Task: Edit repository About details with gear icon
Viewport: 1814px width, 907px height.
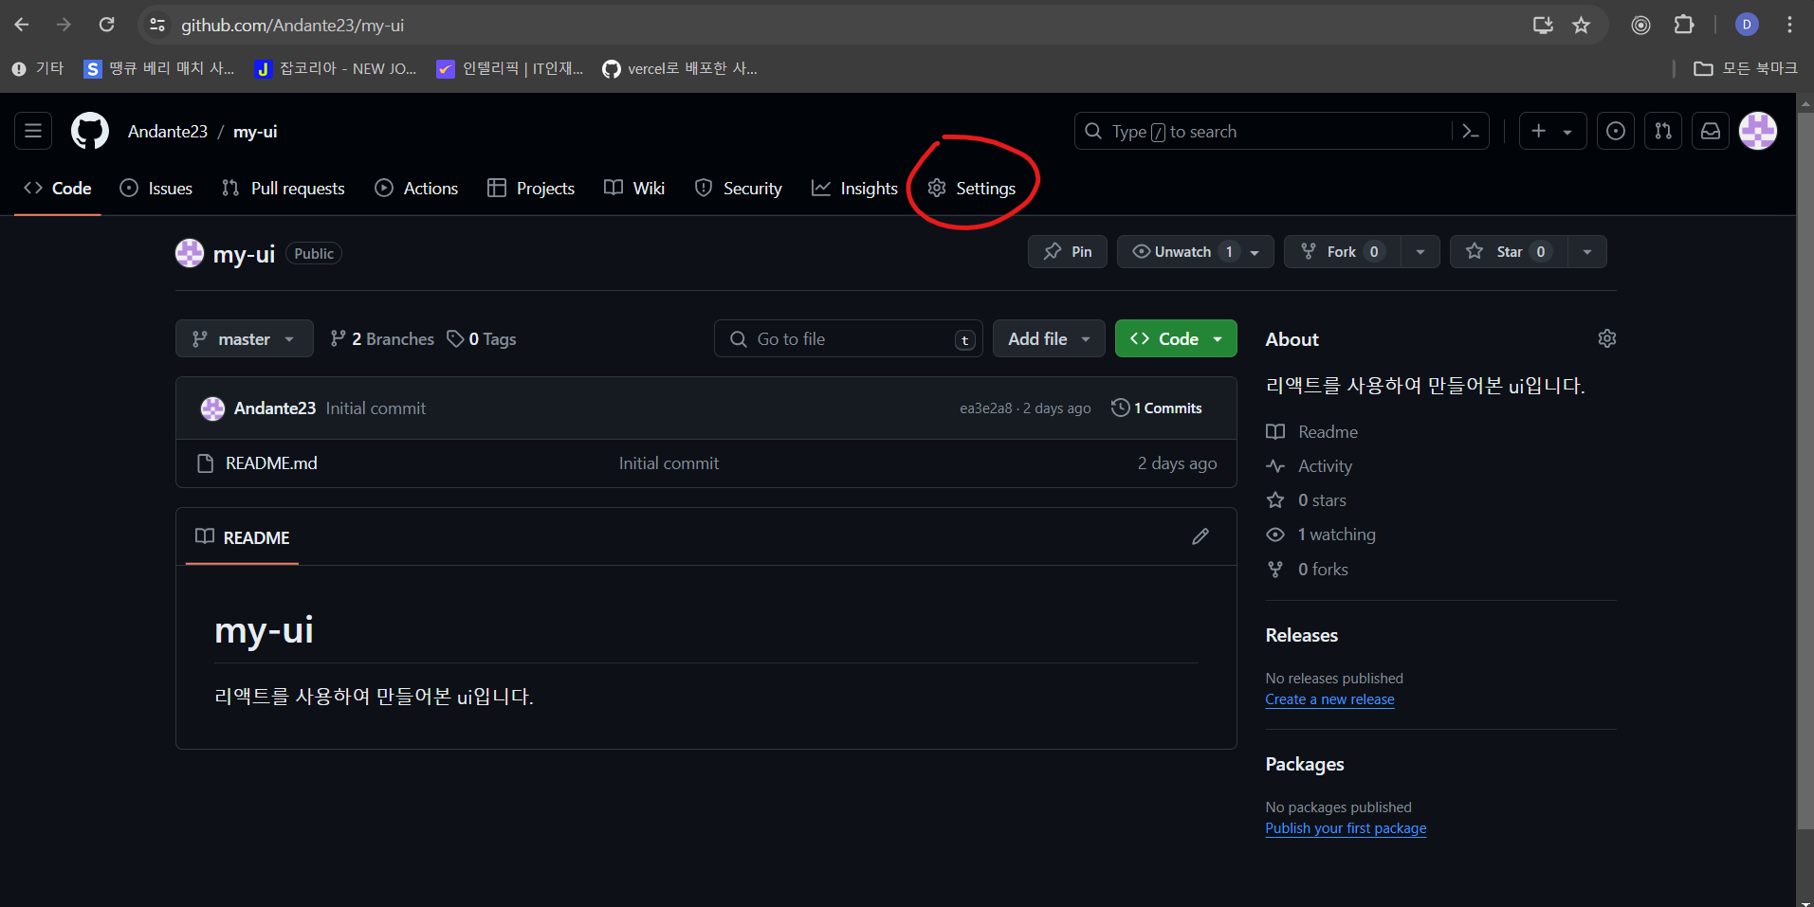Action: tap(1606, 338)
